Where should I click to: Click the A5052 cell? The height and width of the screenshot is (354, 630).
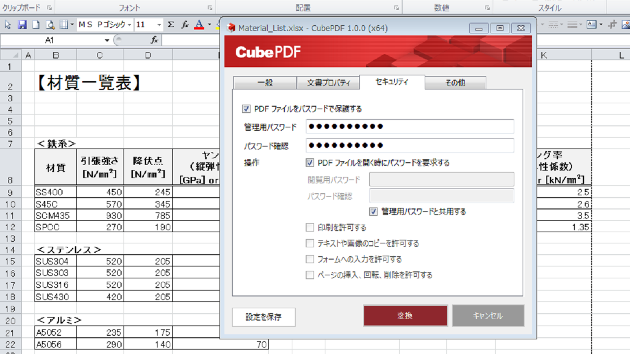click(56, 333)
